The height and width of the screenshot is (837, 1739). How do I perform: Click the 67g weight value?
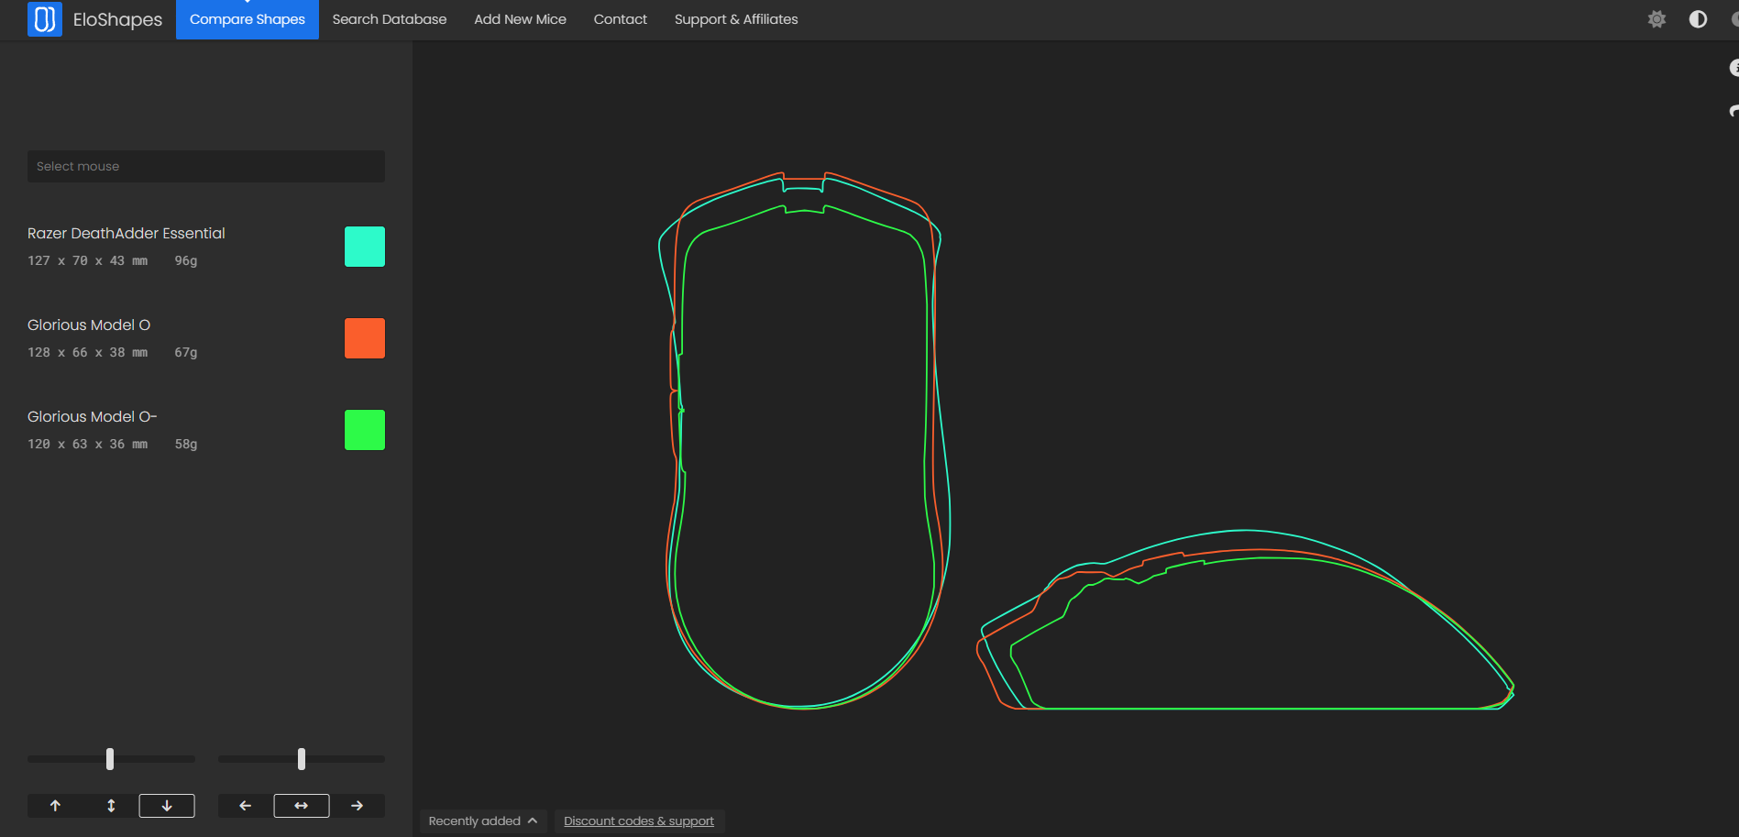(x=186, y=353)
